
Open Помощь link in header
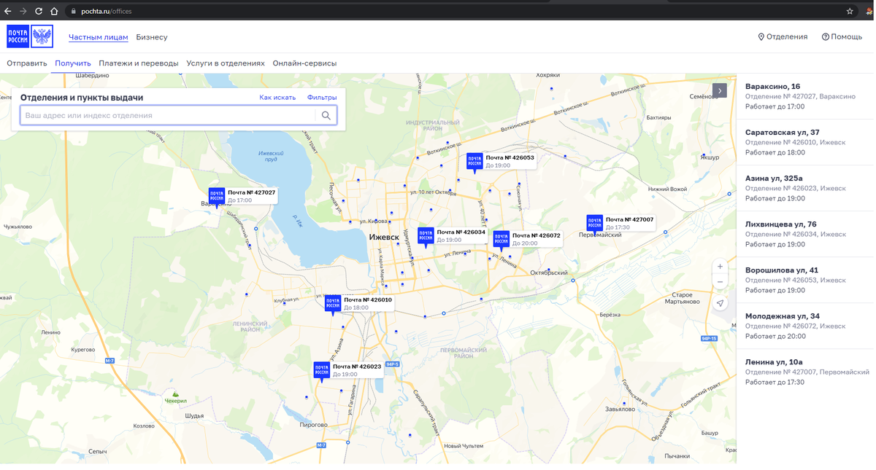pyautogui.click(x=842, y=36)
